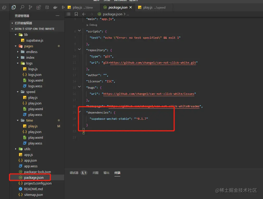Open the Explorer files icon in activity bar
Viewport: 263px width, 199px height.
pyautogui.click(x=14, y=7)
